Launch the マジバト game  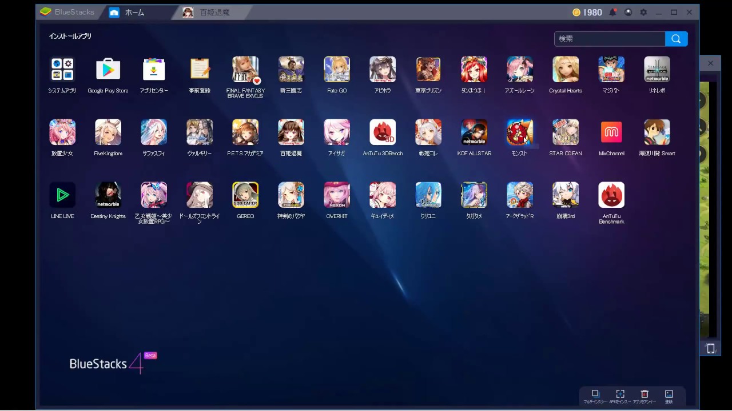pos(611,69)
